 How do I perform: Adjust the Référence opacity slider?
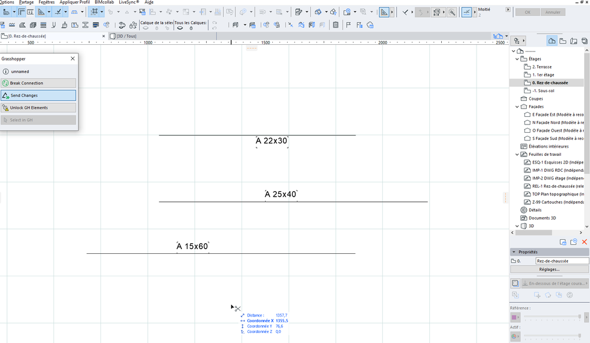point(552,316)
